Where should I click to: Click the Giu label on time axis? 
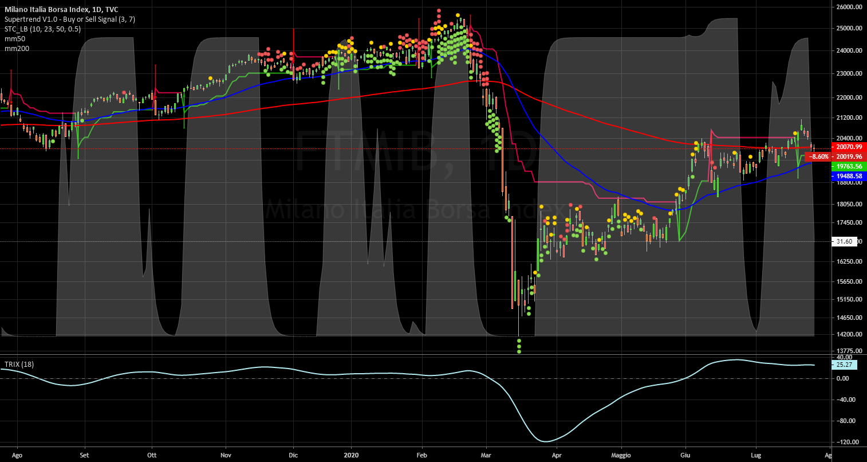685,454
